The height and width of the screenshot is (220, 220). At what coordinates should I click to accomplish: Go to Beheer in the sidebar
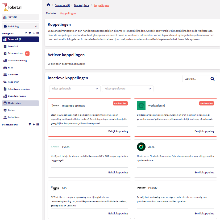click(12, 110)
